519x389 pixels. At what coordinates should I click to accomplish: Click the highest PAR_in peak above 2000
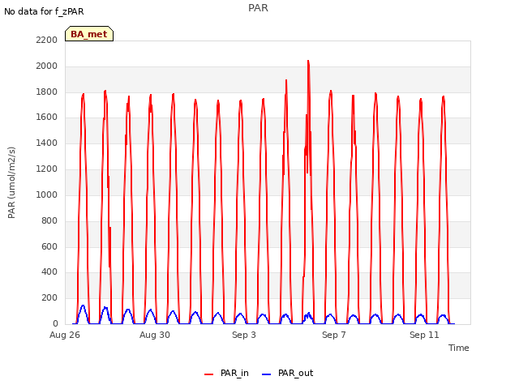[x=308, y=62]
